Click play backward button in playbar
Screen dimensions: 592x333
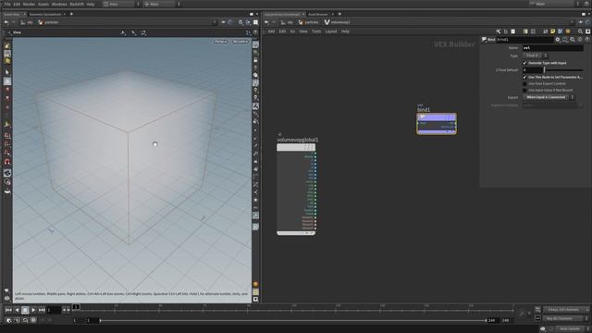pos(17,310)
